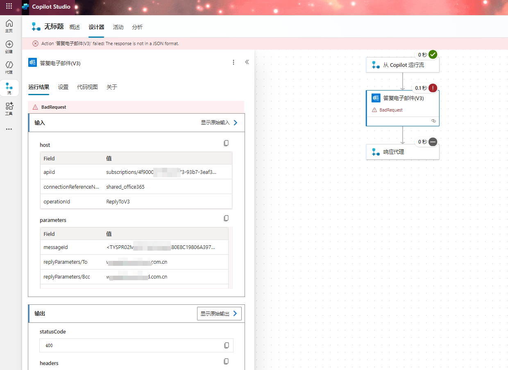Click flow icon beside 无标题 title

pyautogui.click(x=36, y=27)
